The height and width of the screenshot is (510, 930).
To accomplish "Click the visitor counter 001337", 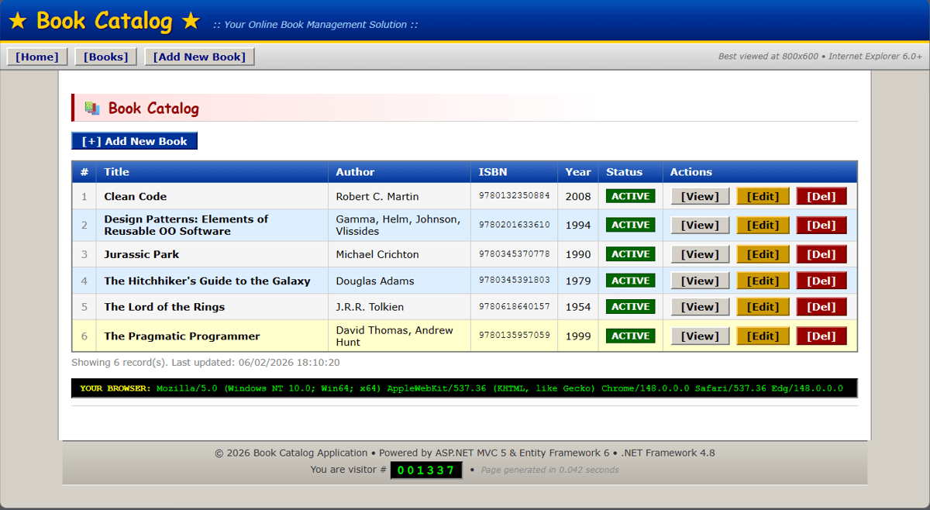I will 426,470.
